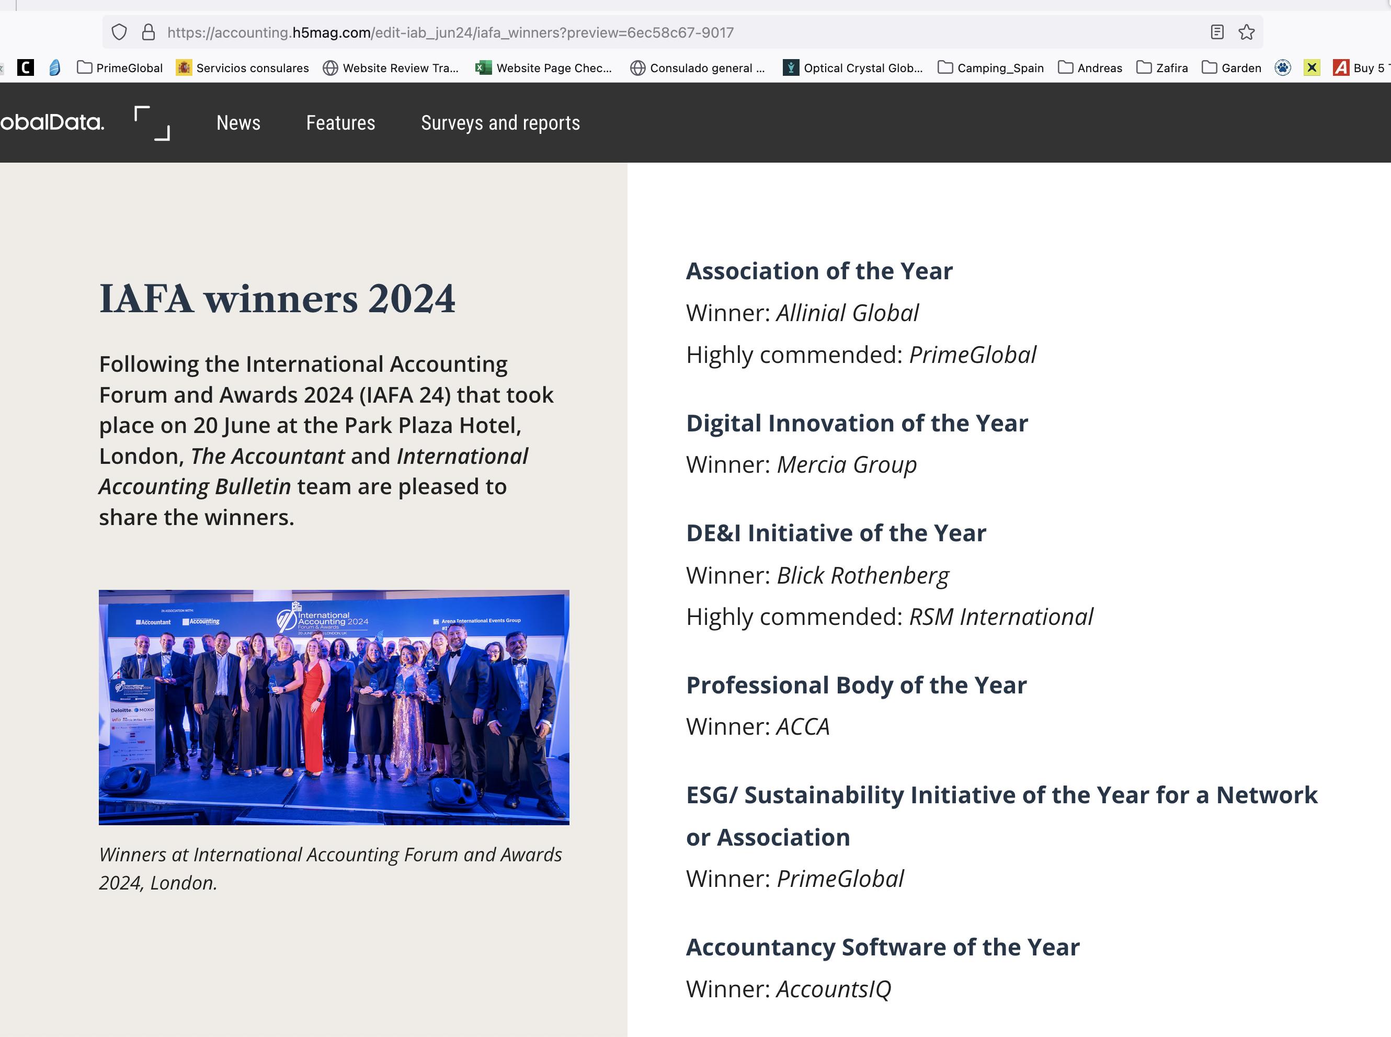1391x1037 pixels.
Task: Open the blue paw print bookmark
Action: point(1283,68)
